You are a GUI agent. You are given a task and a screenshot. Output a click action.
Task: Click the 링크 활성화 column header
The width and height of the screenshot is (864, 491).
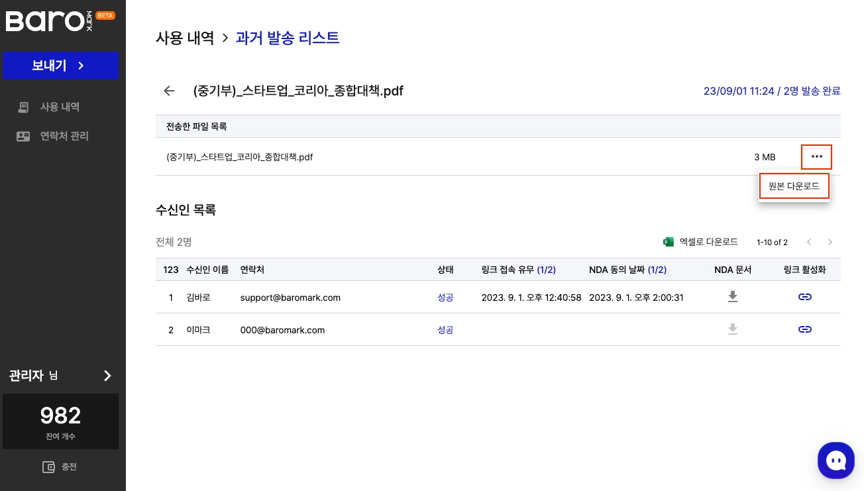tap(805, 270)
